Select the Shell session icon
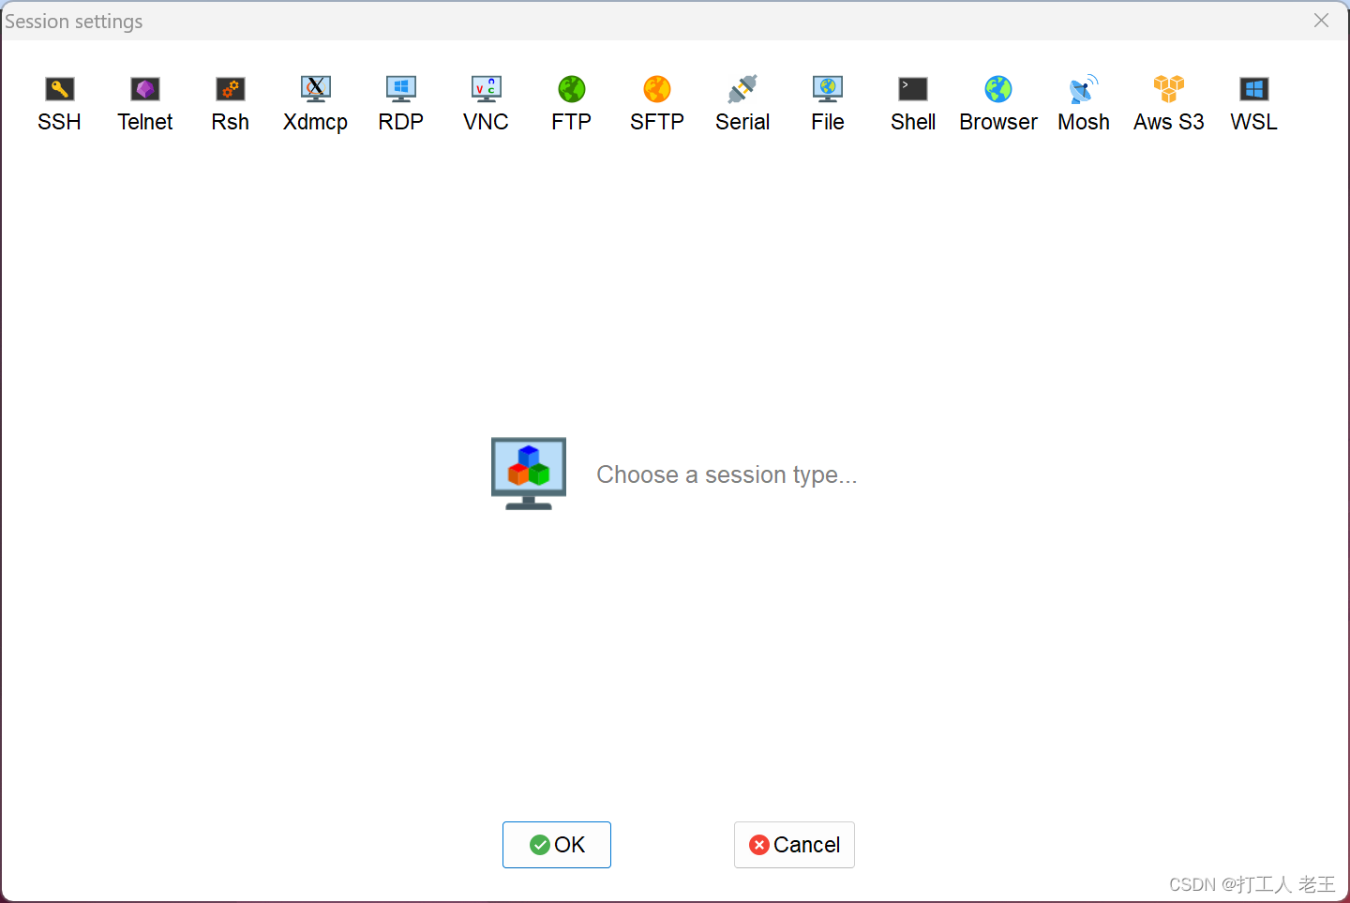Image resolution: width=1350 pixels, height=903 pixels. (x=913, y=104)
